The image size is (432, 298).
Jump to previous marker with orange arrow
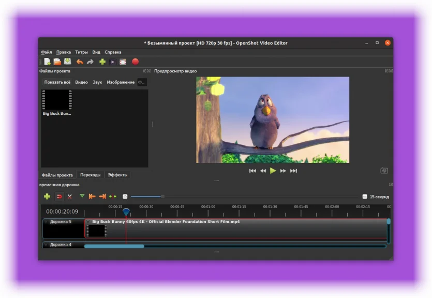(92, 197)
